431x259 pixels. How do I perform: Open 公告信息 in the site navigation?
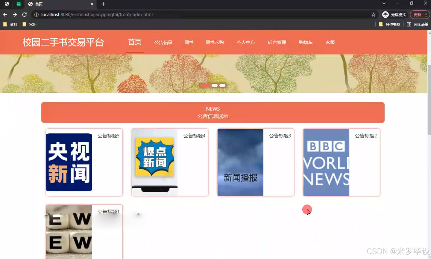click(x=163, y=42)
